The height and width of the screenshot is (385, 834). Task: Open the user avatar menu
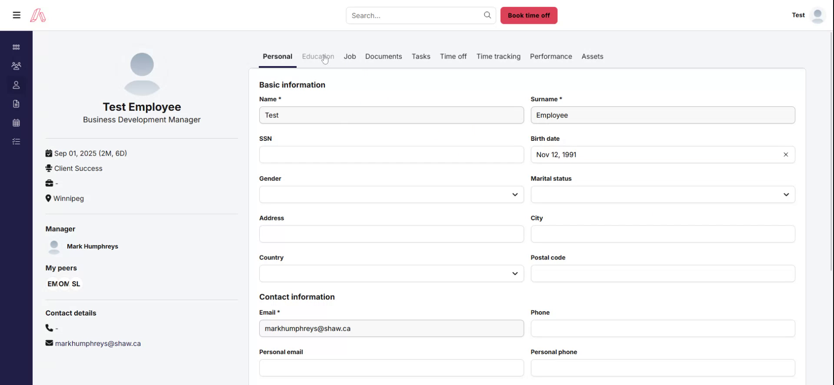pyautogui.click(x=817, y=15)
